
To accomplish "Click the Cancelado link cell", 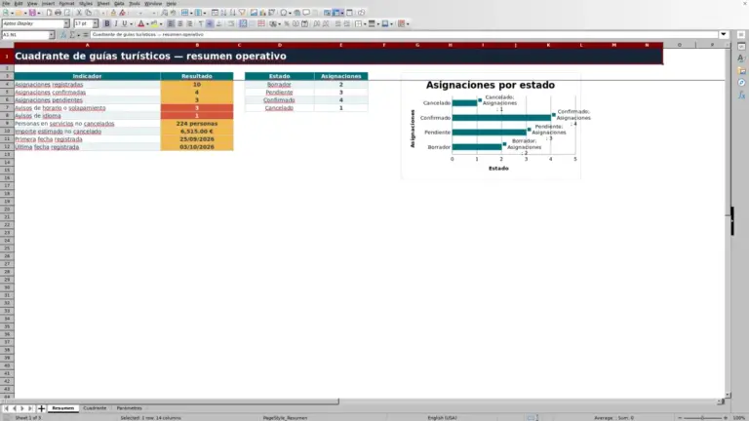I will click(279, 108).
